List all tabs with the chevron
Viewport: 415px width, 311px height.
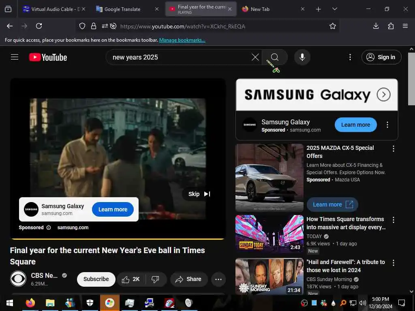tap(334, 9)
